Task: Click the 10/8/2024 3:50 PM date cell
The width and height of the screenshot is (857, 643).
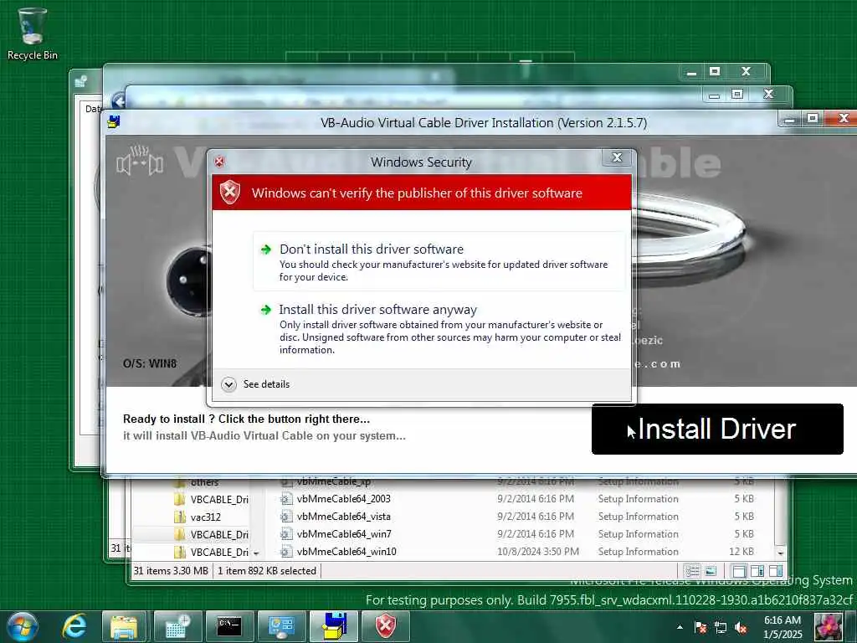Action: [538, 551]
